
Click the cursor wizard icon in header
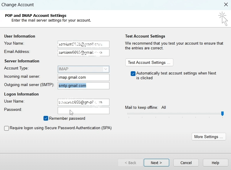223,19
